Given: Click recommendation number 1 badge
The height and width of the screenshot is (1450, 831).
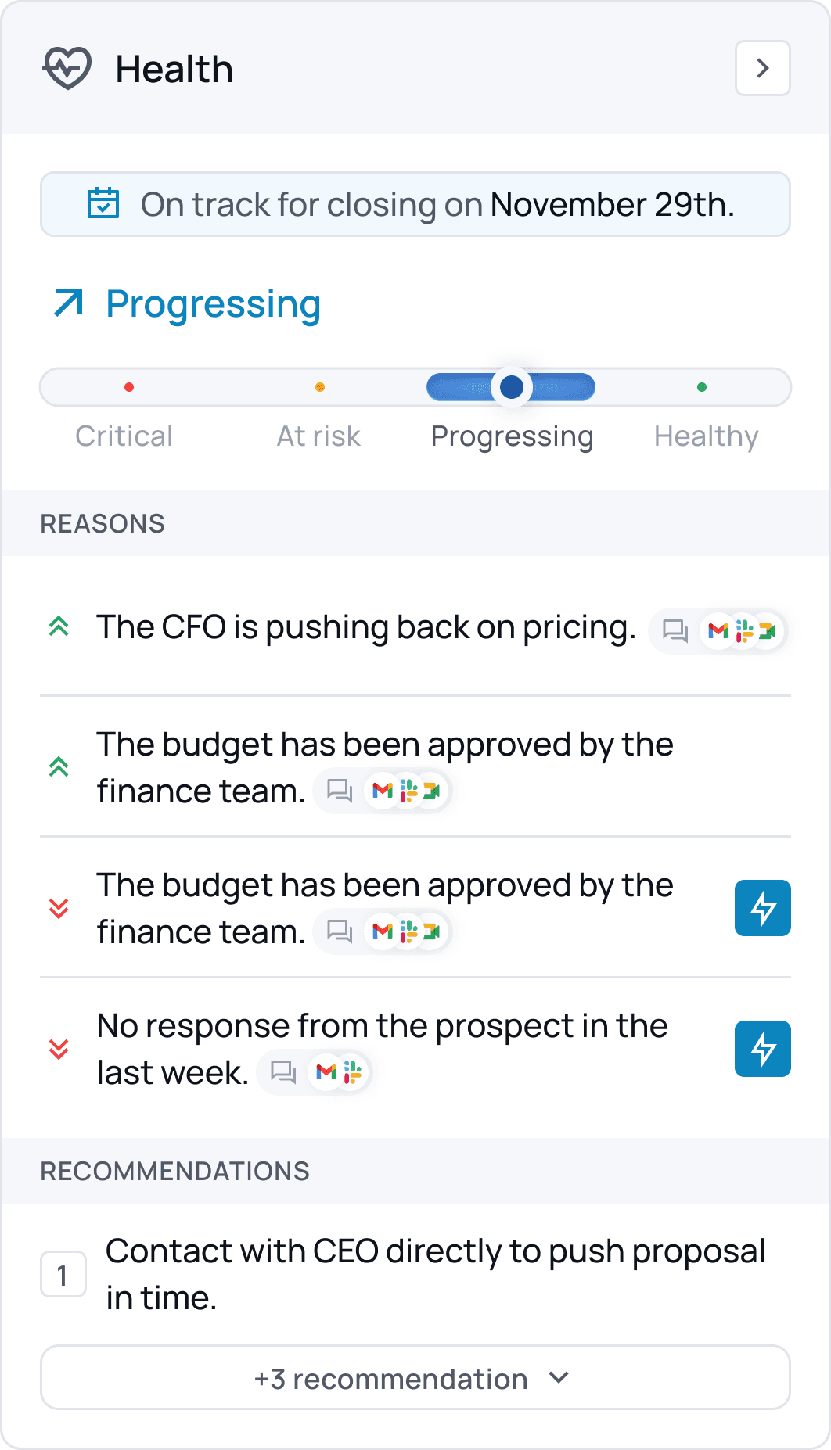Looking at the screenshot, I should tap(63, 1275).
